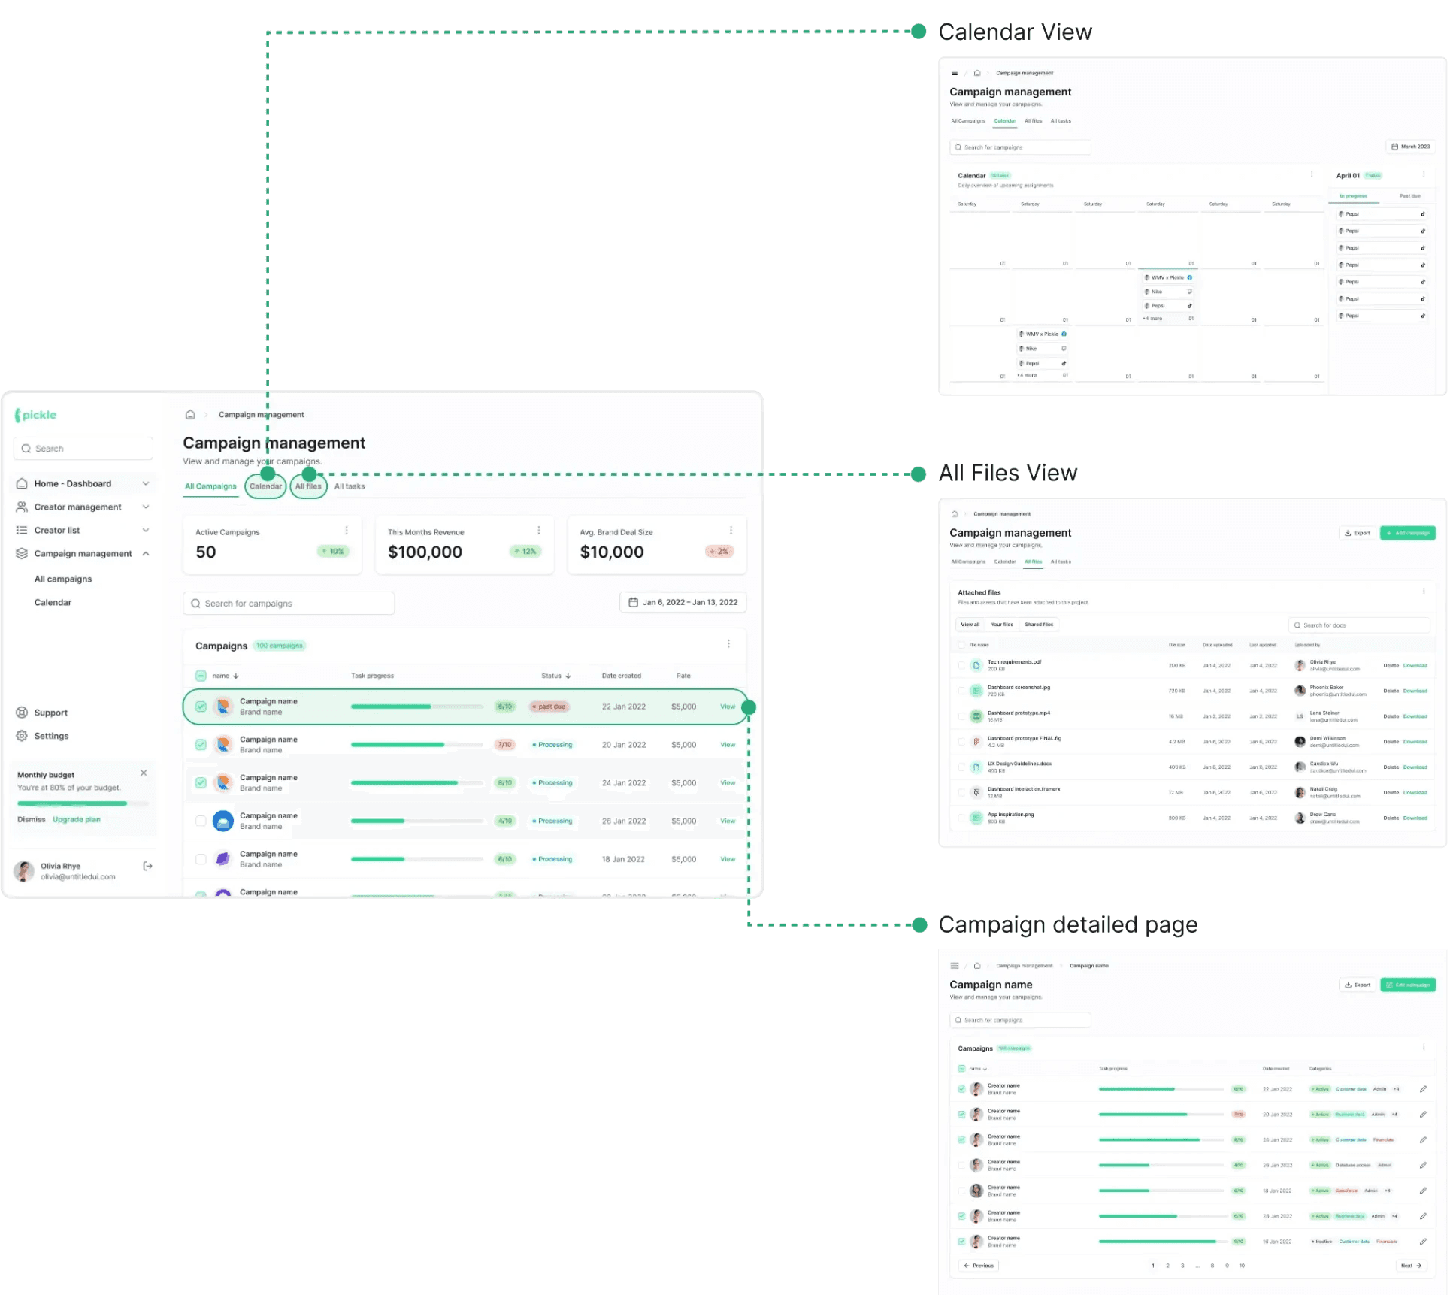The height and width of the screenshot is (1295, 1450).
Task: Open the Settings gear in the sidebar
Action: coord(22,736)
